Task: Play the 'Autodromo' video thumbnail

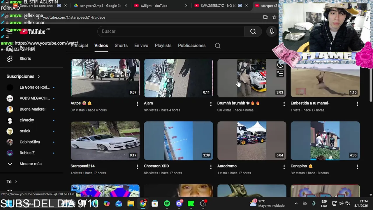Action: click(x=252, y=141)
